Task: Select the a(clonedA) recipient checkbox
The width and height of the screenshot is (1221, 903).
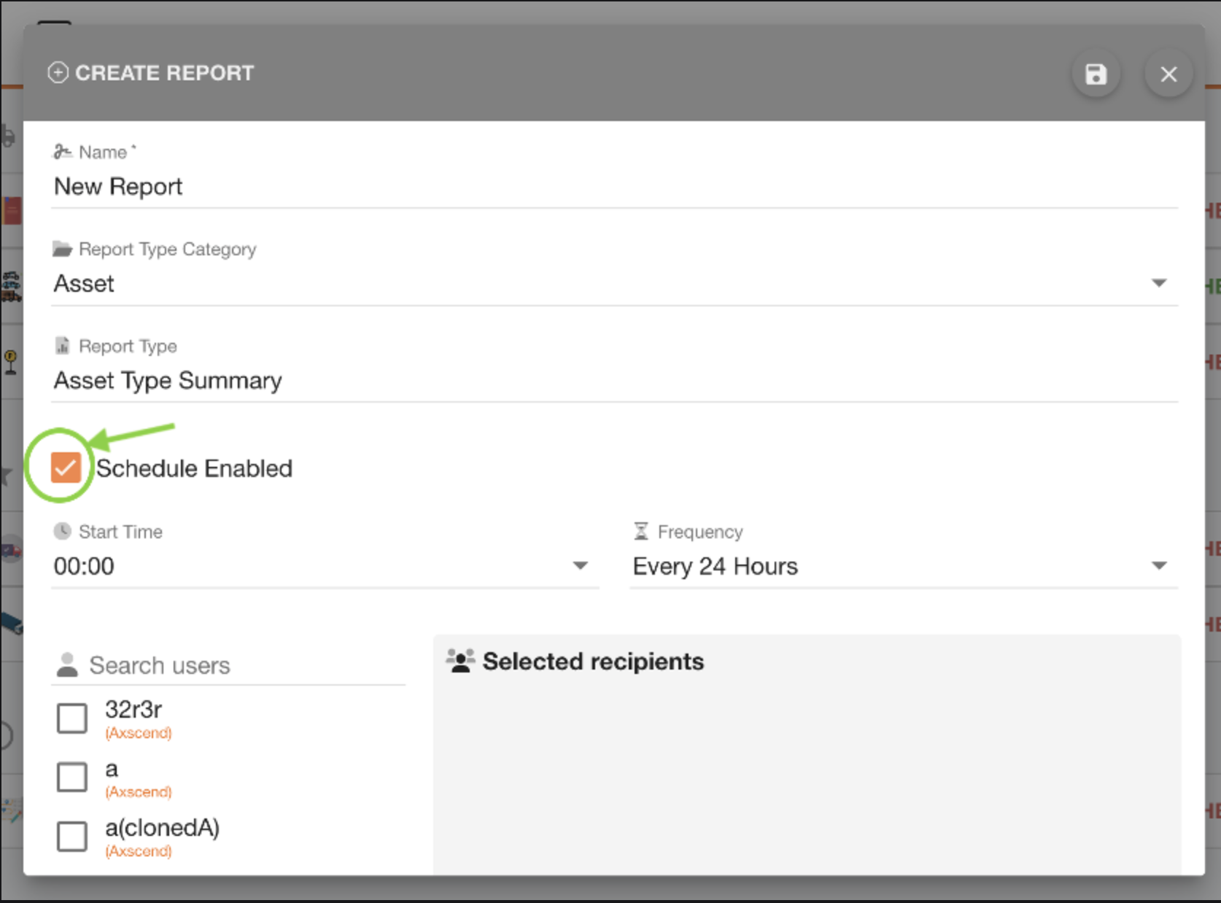Action: point(71,837)
